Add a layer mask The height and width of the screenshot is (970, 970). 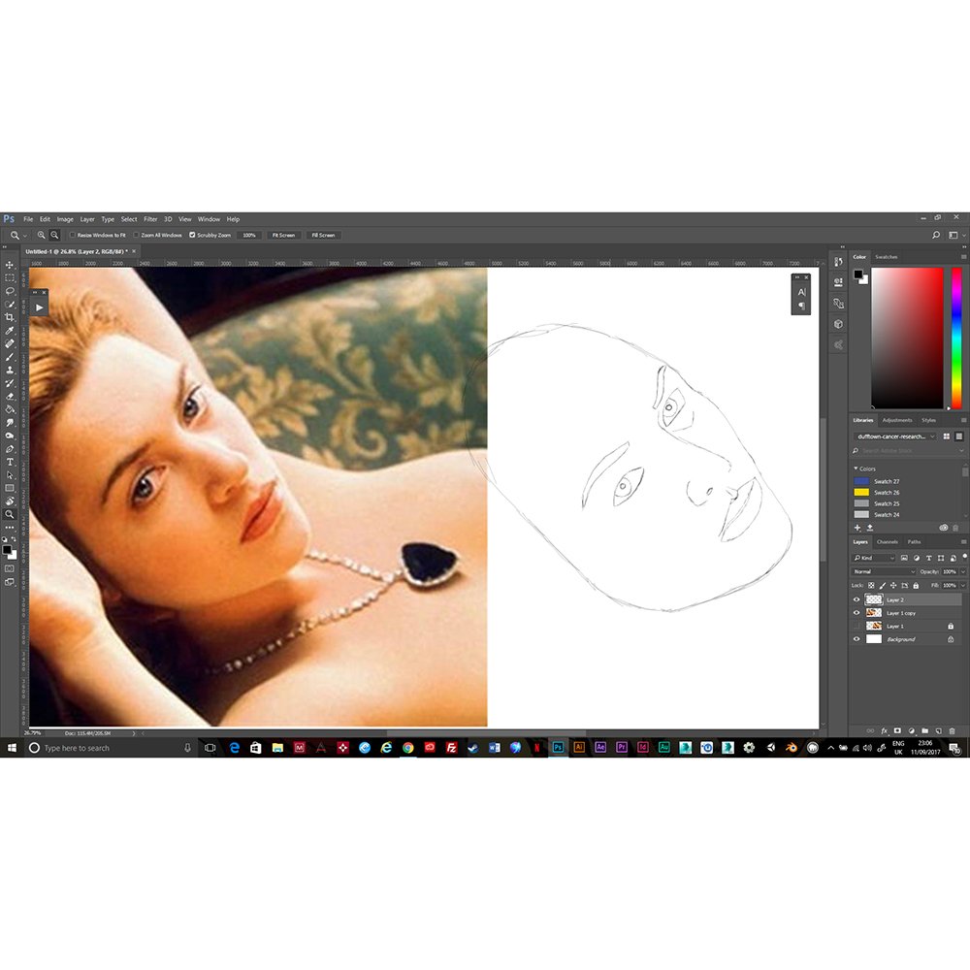(897, 730)
